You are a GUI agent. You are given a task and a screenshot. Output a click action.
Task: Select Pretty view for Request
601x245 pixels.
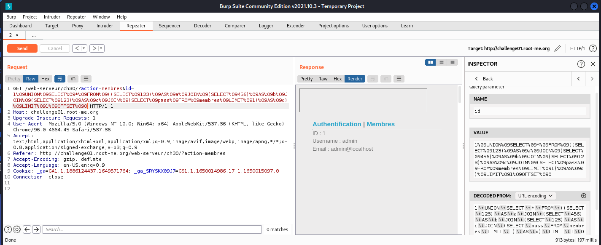(14, 79)
